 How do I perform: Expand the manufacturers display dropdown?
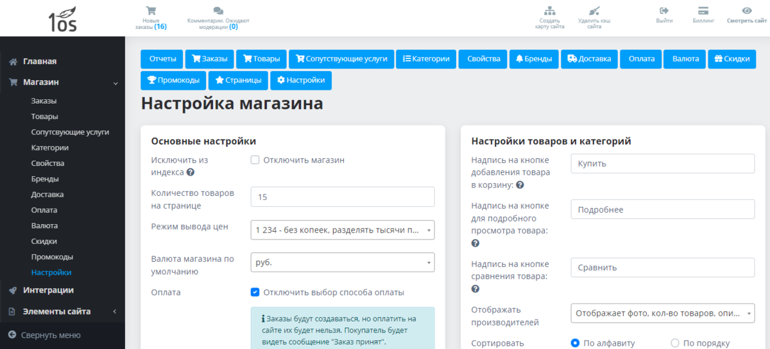point(662,314)
